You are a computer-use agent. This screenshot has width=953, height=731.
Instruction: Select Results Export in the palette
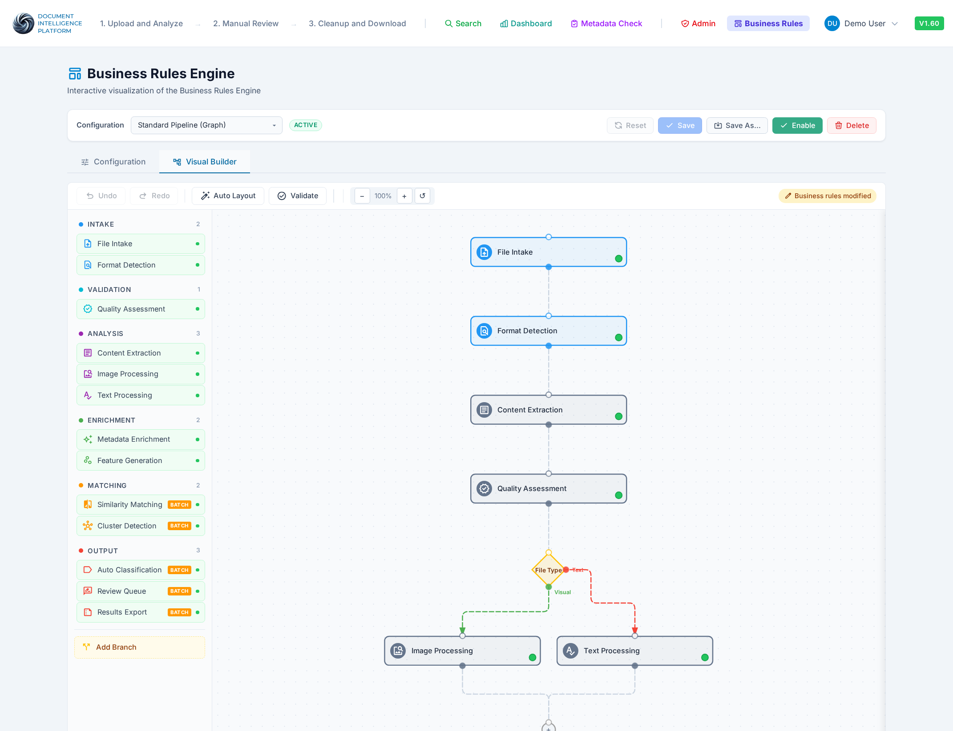click(x=141, y=612)
